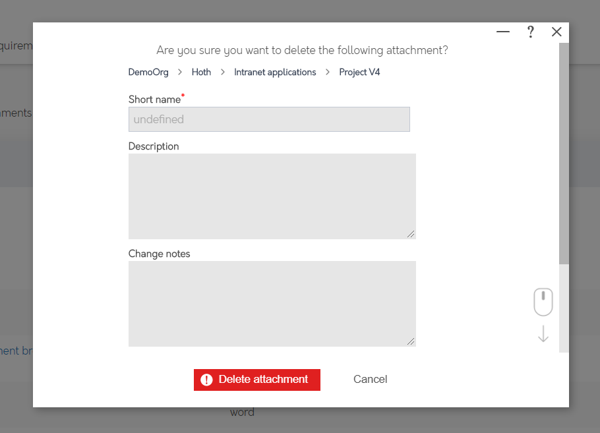This screenshot has height=433, width=600.
Task: Open the Hoth breadcrumb link
Action: point(201,72)
